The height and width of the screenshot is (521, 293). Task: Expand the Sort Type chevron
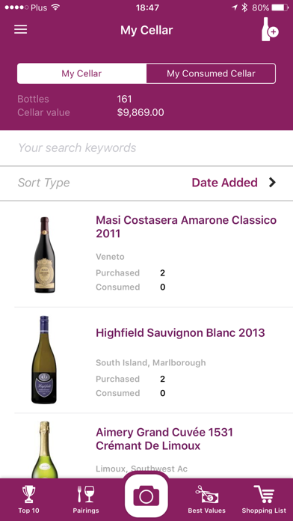click(x=272, y=183)
